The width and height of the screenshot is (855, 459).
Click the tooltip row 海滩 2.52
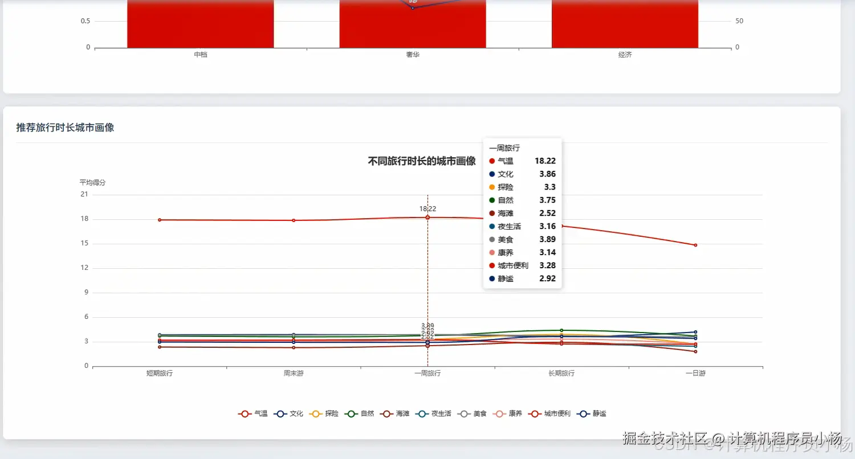point(522,214)
